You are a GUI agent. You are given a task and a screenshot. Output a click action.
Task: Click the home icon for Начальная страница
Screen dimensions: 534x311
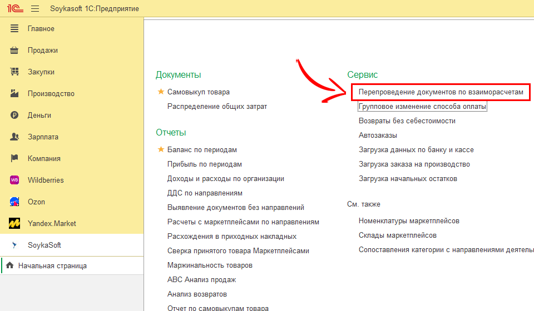[x=9, y=266]
